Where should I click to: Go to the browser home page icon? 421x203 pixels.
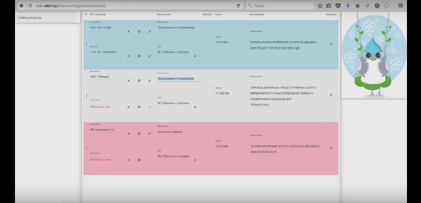pyautogui.click(x=358, y=6)
